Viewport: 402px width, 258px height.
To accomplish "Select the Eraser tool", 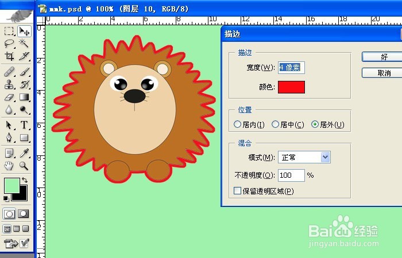I will tap(9, 97).
